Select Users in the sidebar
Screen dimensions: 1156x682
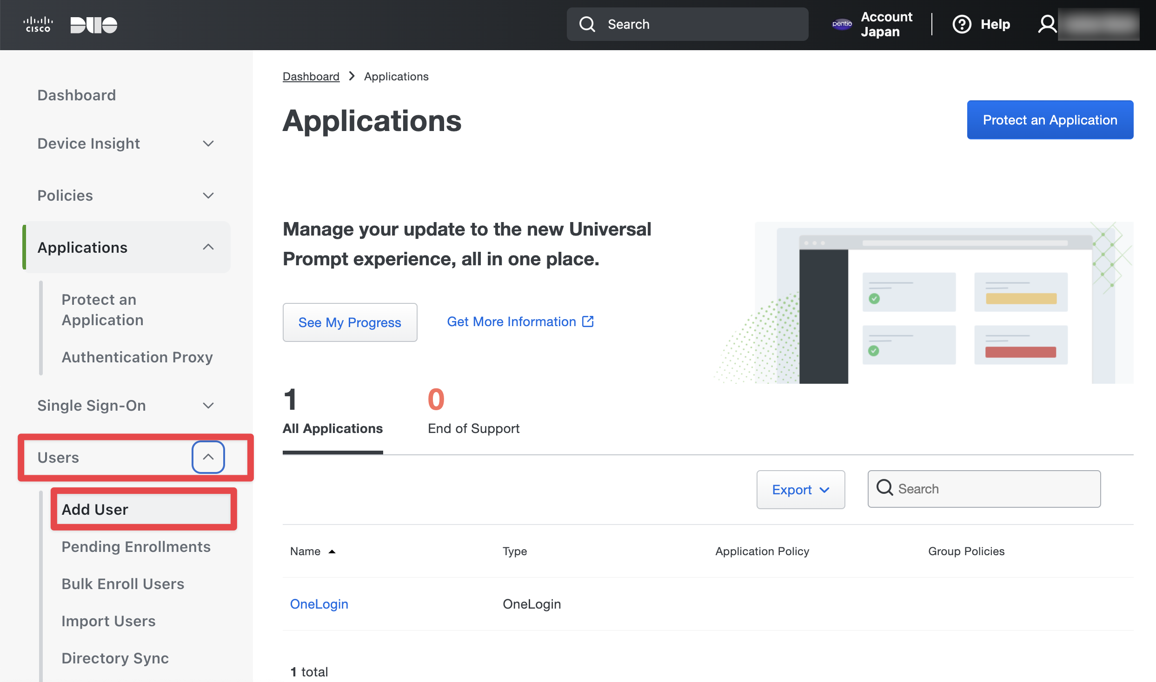(x=58, y=458)
